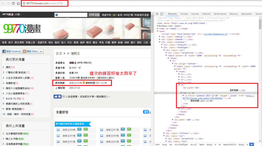Screen dimensions: 262x146
Task: Open 輝夜大小姐想讓我告白 in recent updates list
Action: (x=18, y=88)
